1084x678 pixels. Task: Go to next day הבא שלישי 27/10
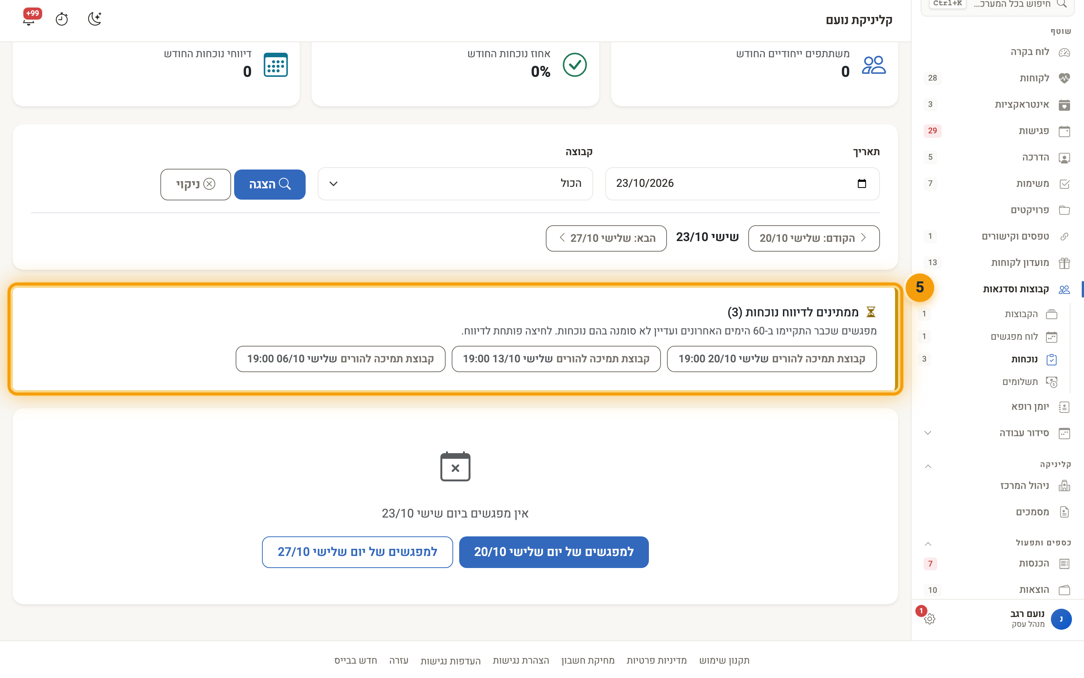pyautogui.click(x=606, y=238)
